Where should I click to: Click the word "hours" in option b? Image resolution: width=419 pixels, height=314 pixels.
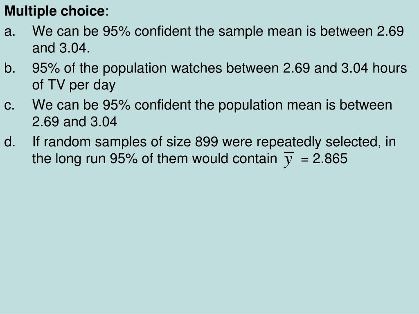pyautogui.click(x=390, y=68)
